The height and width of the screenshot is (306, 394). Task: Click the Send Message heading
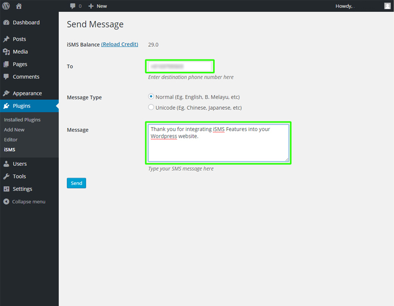pyautogui.click(x=95, y=24)
